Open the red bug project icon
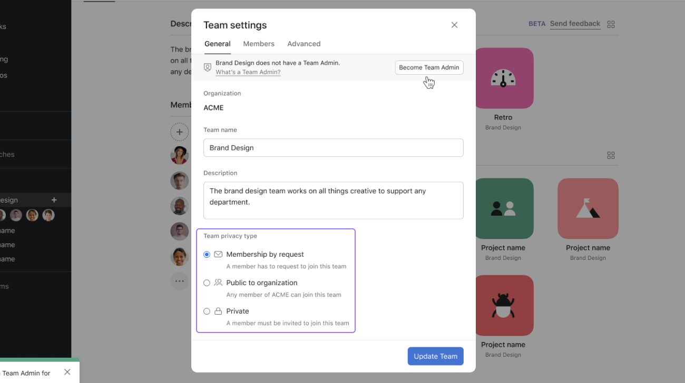 coord(503,305)
